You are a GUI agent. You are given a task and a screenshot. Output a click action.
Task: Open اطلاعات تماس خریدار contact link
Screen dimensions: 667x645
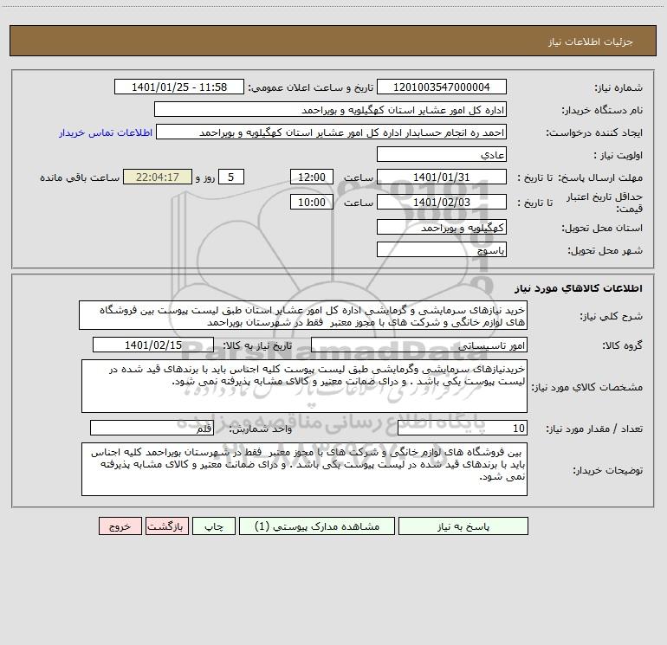tap(106, 132)
